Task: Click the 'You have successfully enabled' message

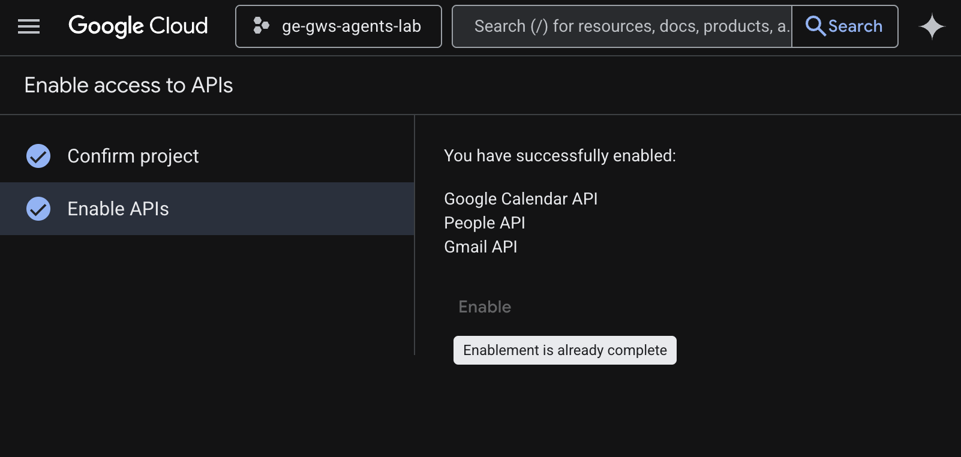Action: pyautogui.click(x=560, y=156)
